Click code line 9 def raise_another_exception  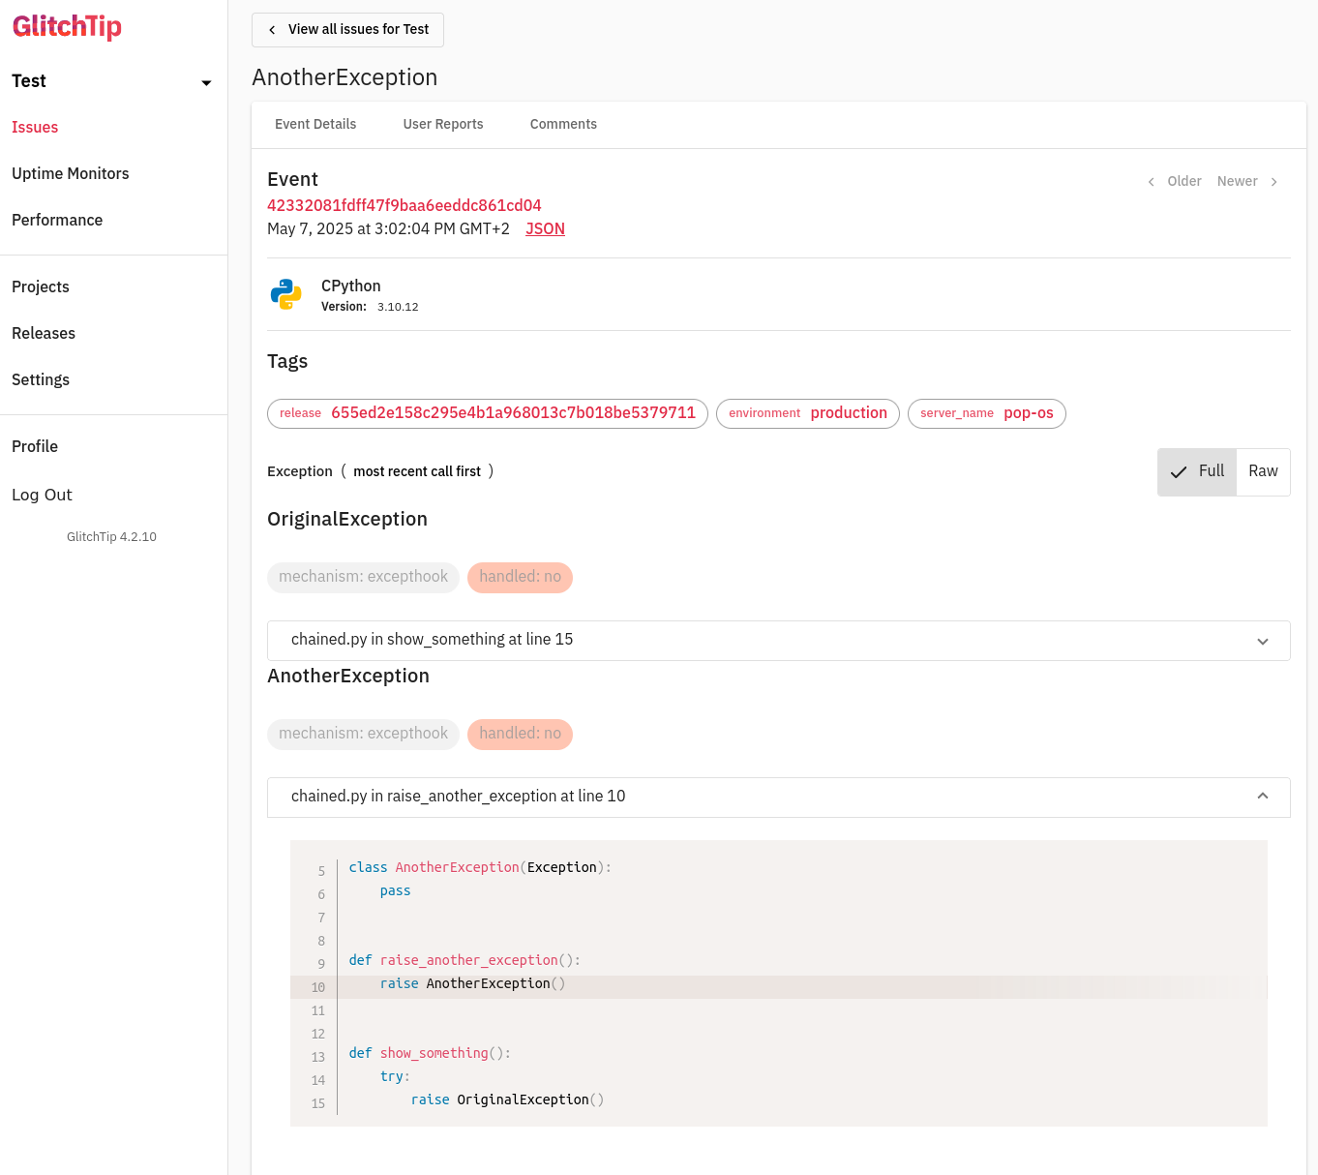(x=464, y=961)
